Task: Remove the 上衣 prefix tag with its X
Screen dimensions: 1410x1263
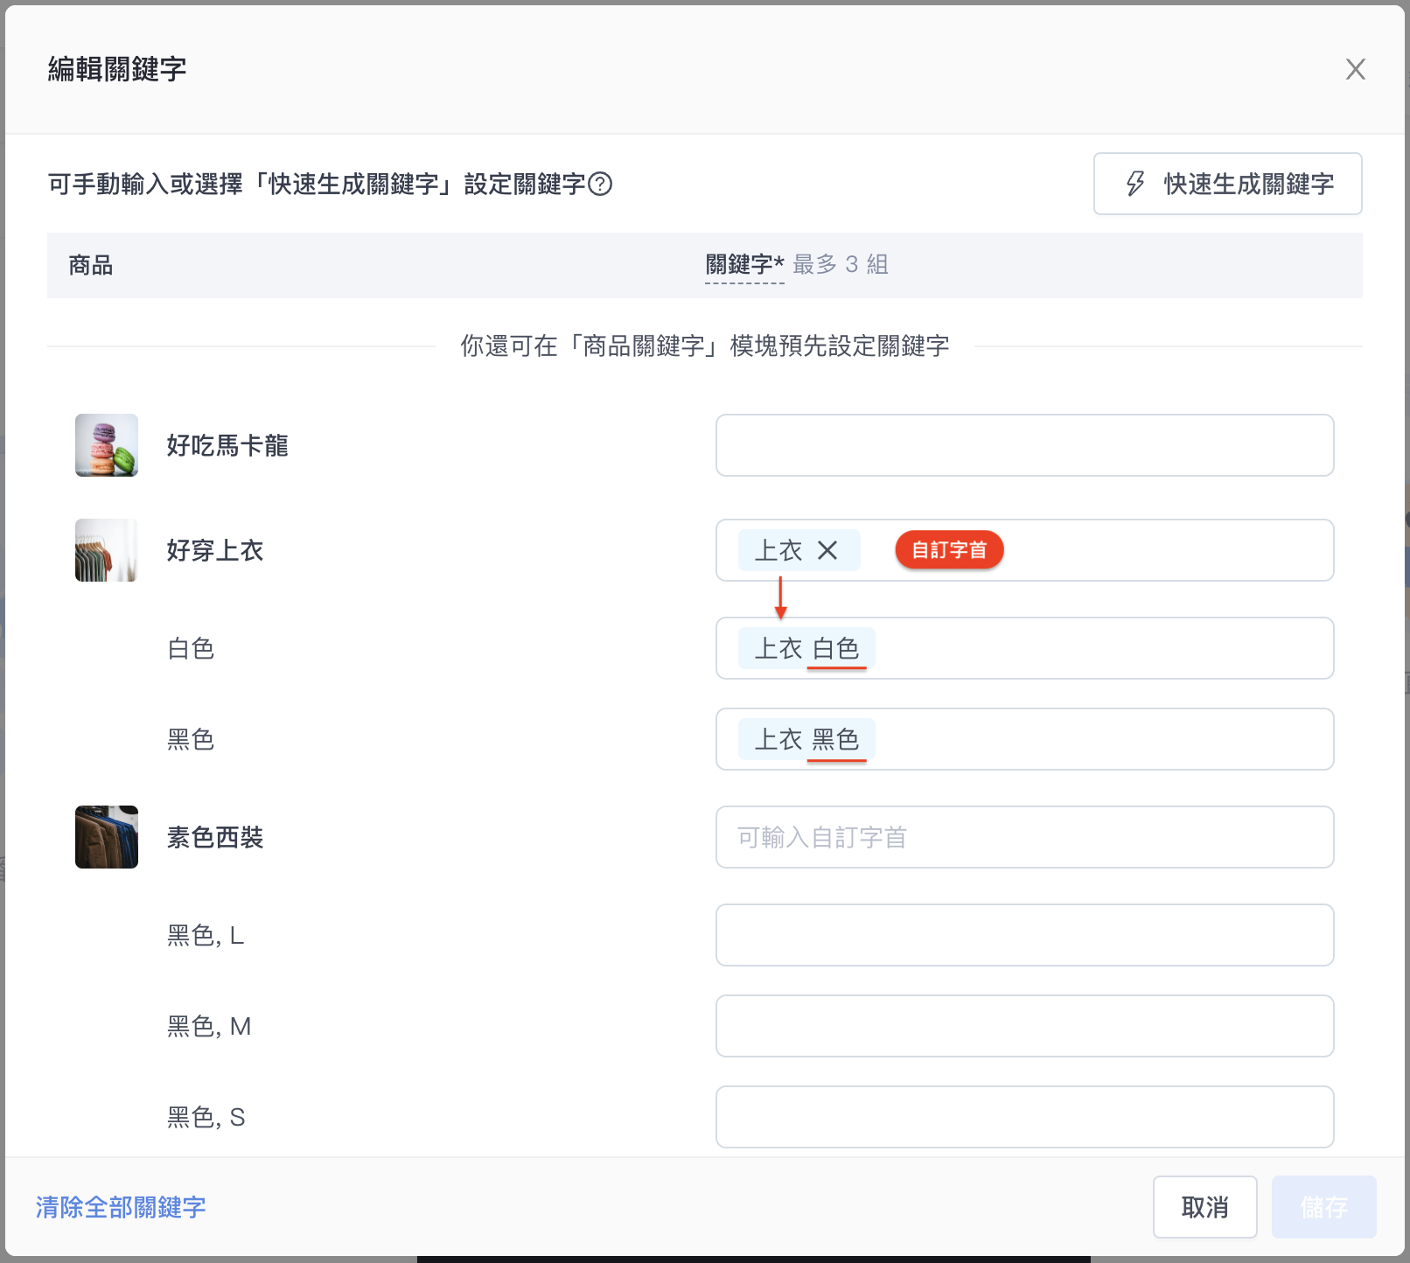Action: [x=827, y=550]
